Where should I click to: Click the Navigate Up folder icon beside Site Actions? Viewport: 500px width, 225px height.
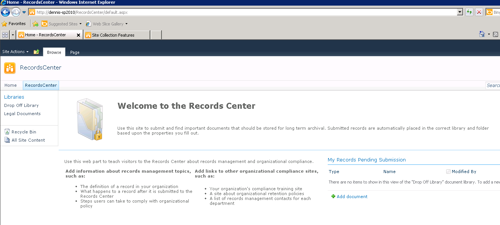pos(36,52)
